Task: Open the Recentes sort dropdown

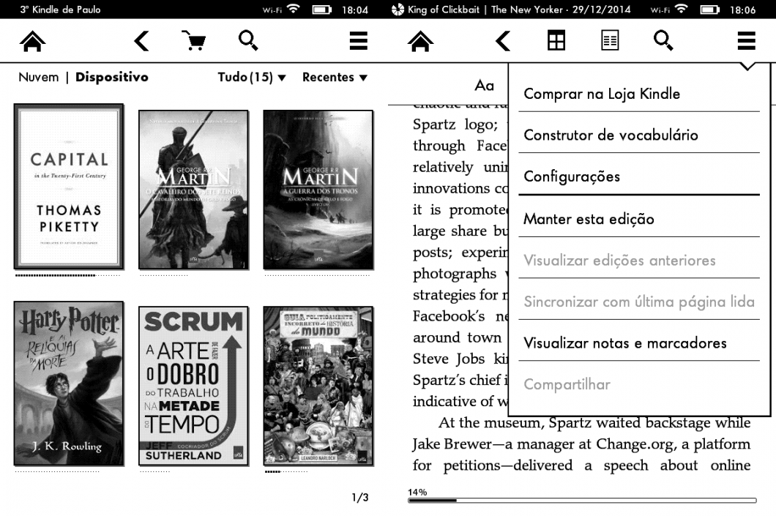Action: pos(335,77)
